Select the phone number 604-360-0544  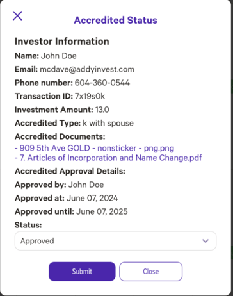point(102,83)
